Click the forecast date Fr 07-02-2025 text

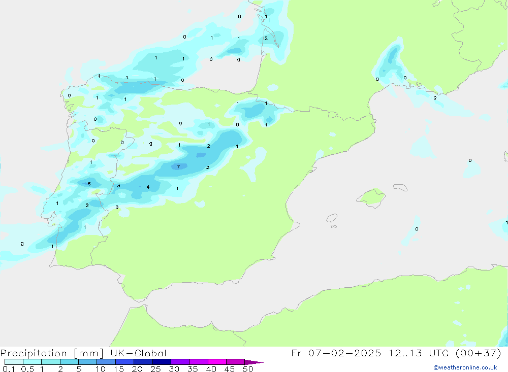(336, 353)
